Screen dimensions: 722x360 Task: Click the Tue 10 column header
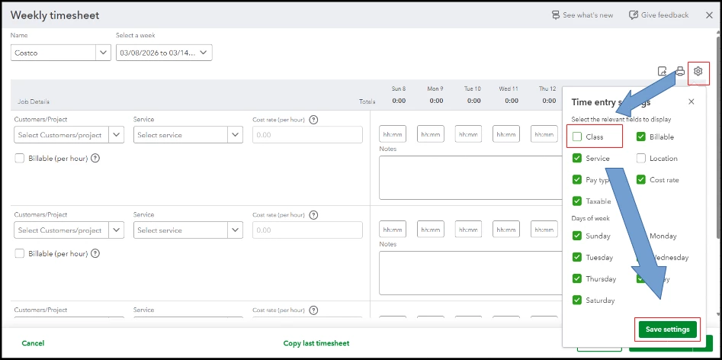point(473,88)
